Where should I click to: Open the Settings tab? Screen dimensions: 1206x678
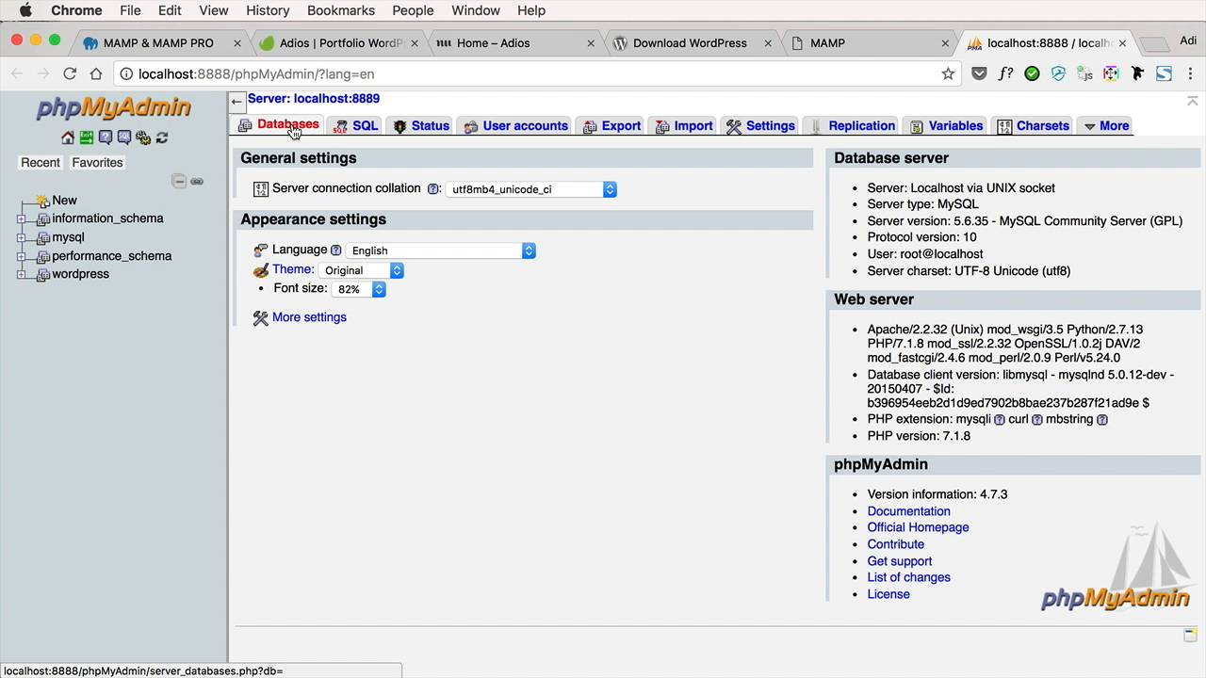(x=760, y=126)
